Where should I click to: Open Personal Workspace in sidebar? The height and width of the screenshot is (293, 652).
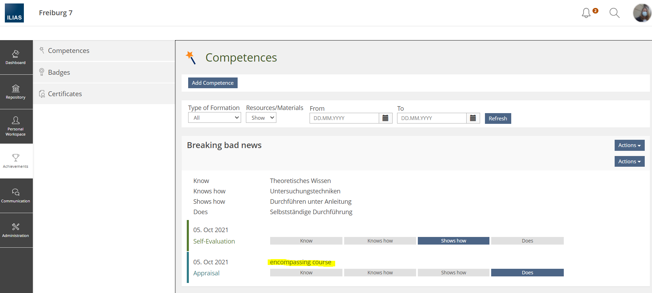tap(16, 126)
